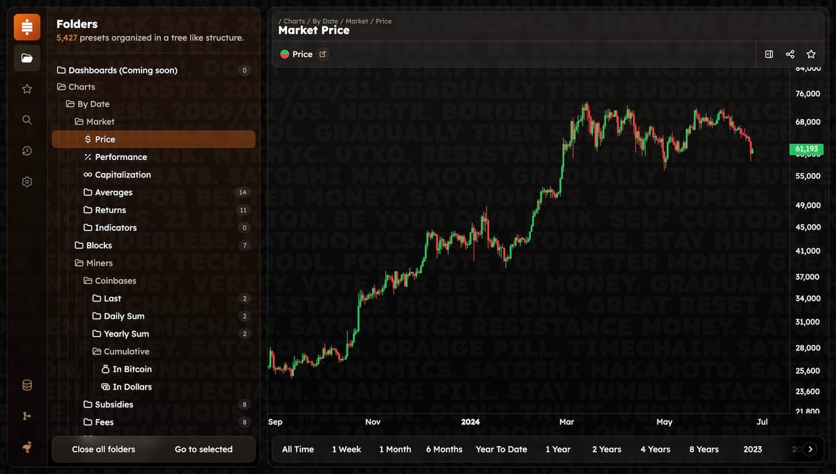Expand the Averages folder
Viewport: 836px width, 474px height.
[x=114, y=192]
